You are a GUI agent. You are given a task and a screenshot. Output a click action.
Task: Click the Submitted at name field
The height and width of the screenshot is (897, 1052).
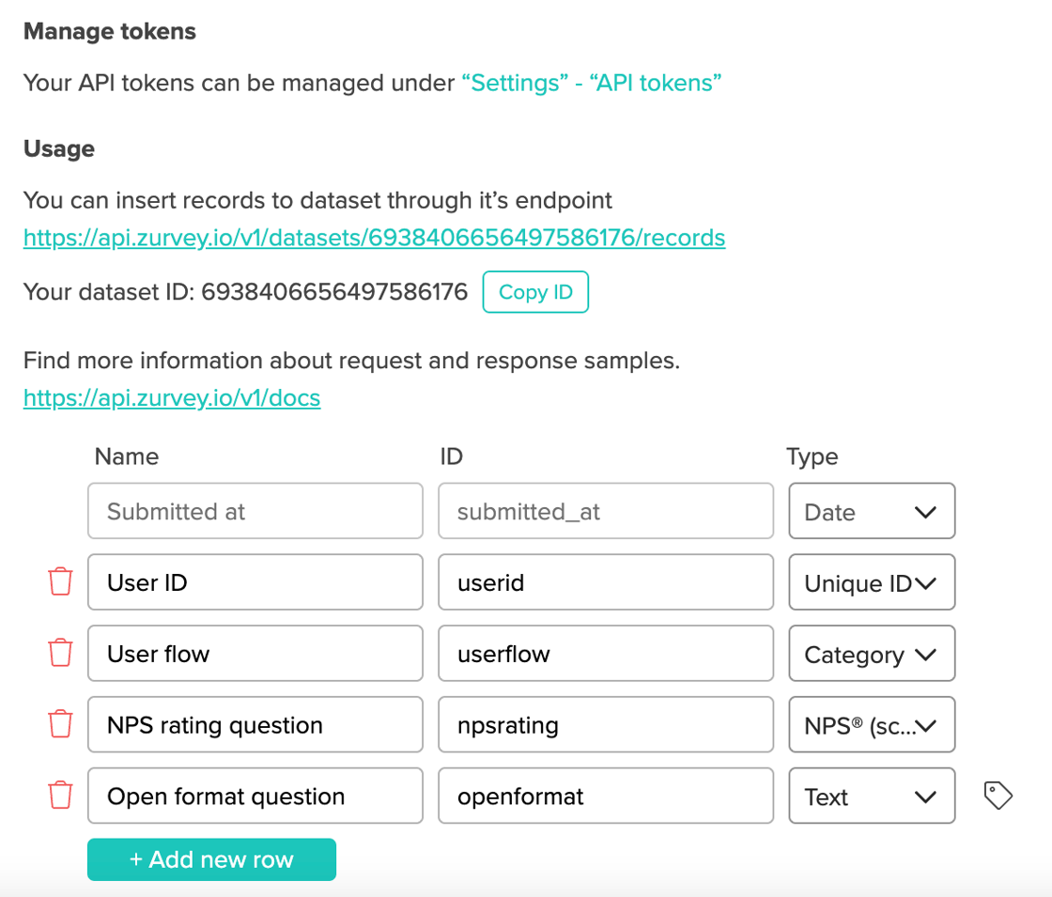point(255,511)
